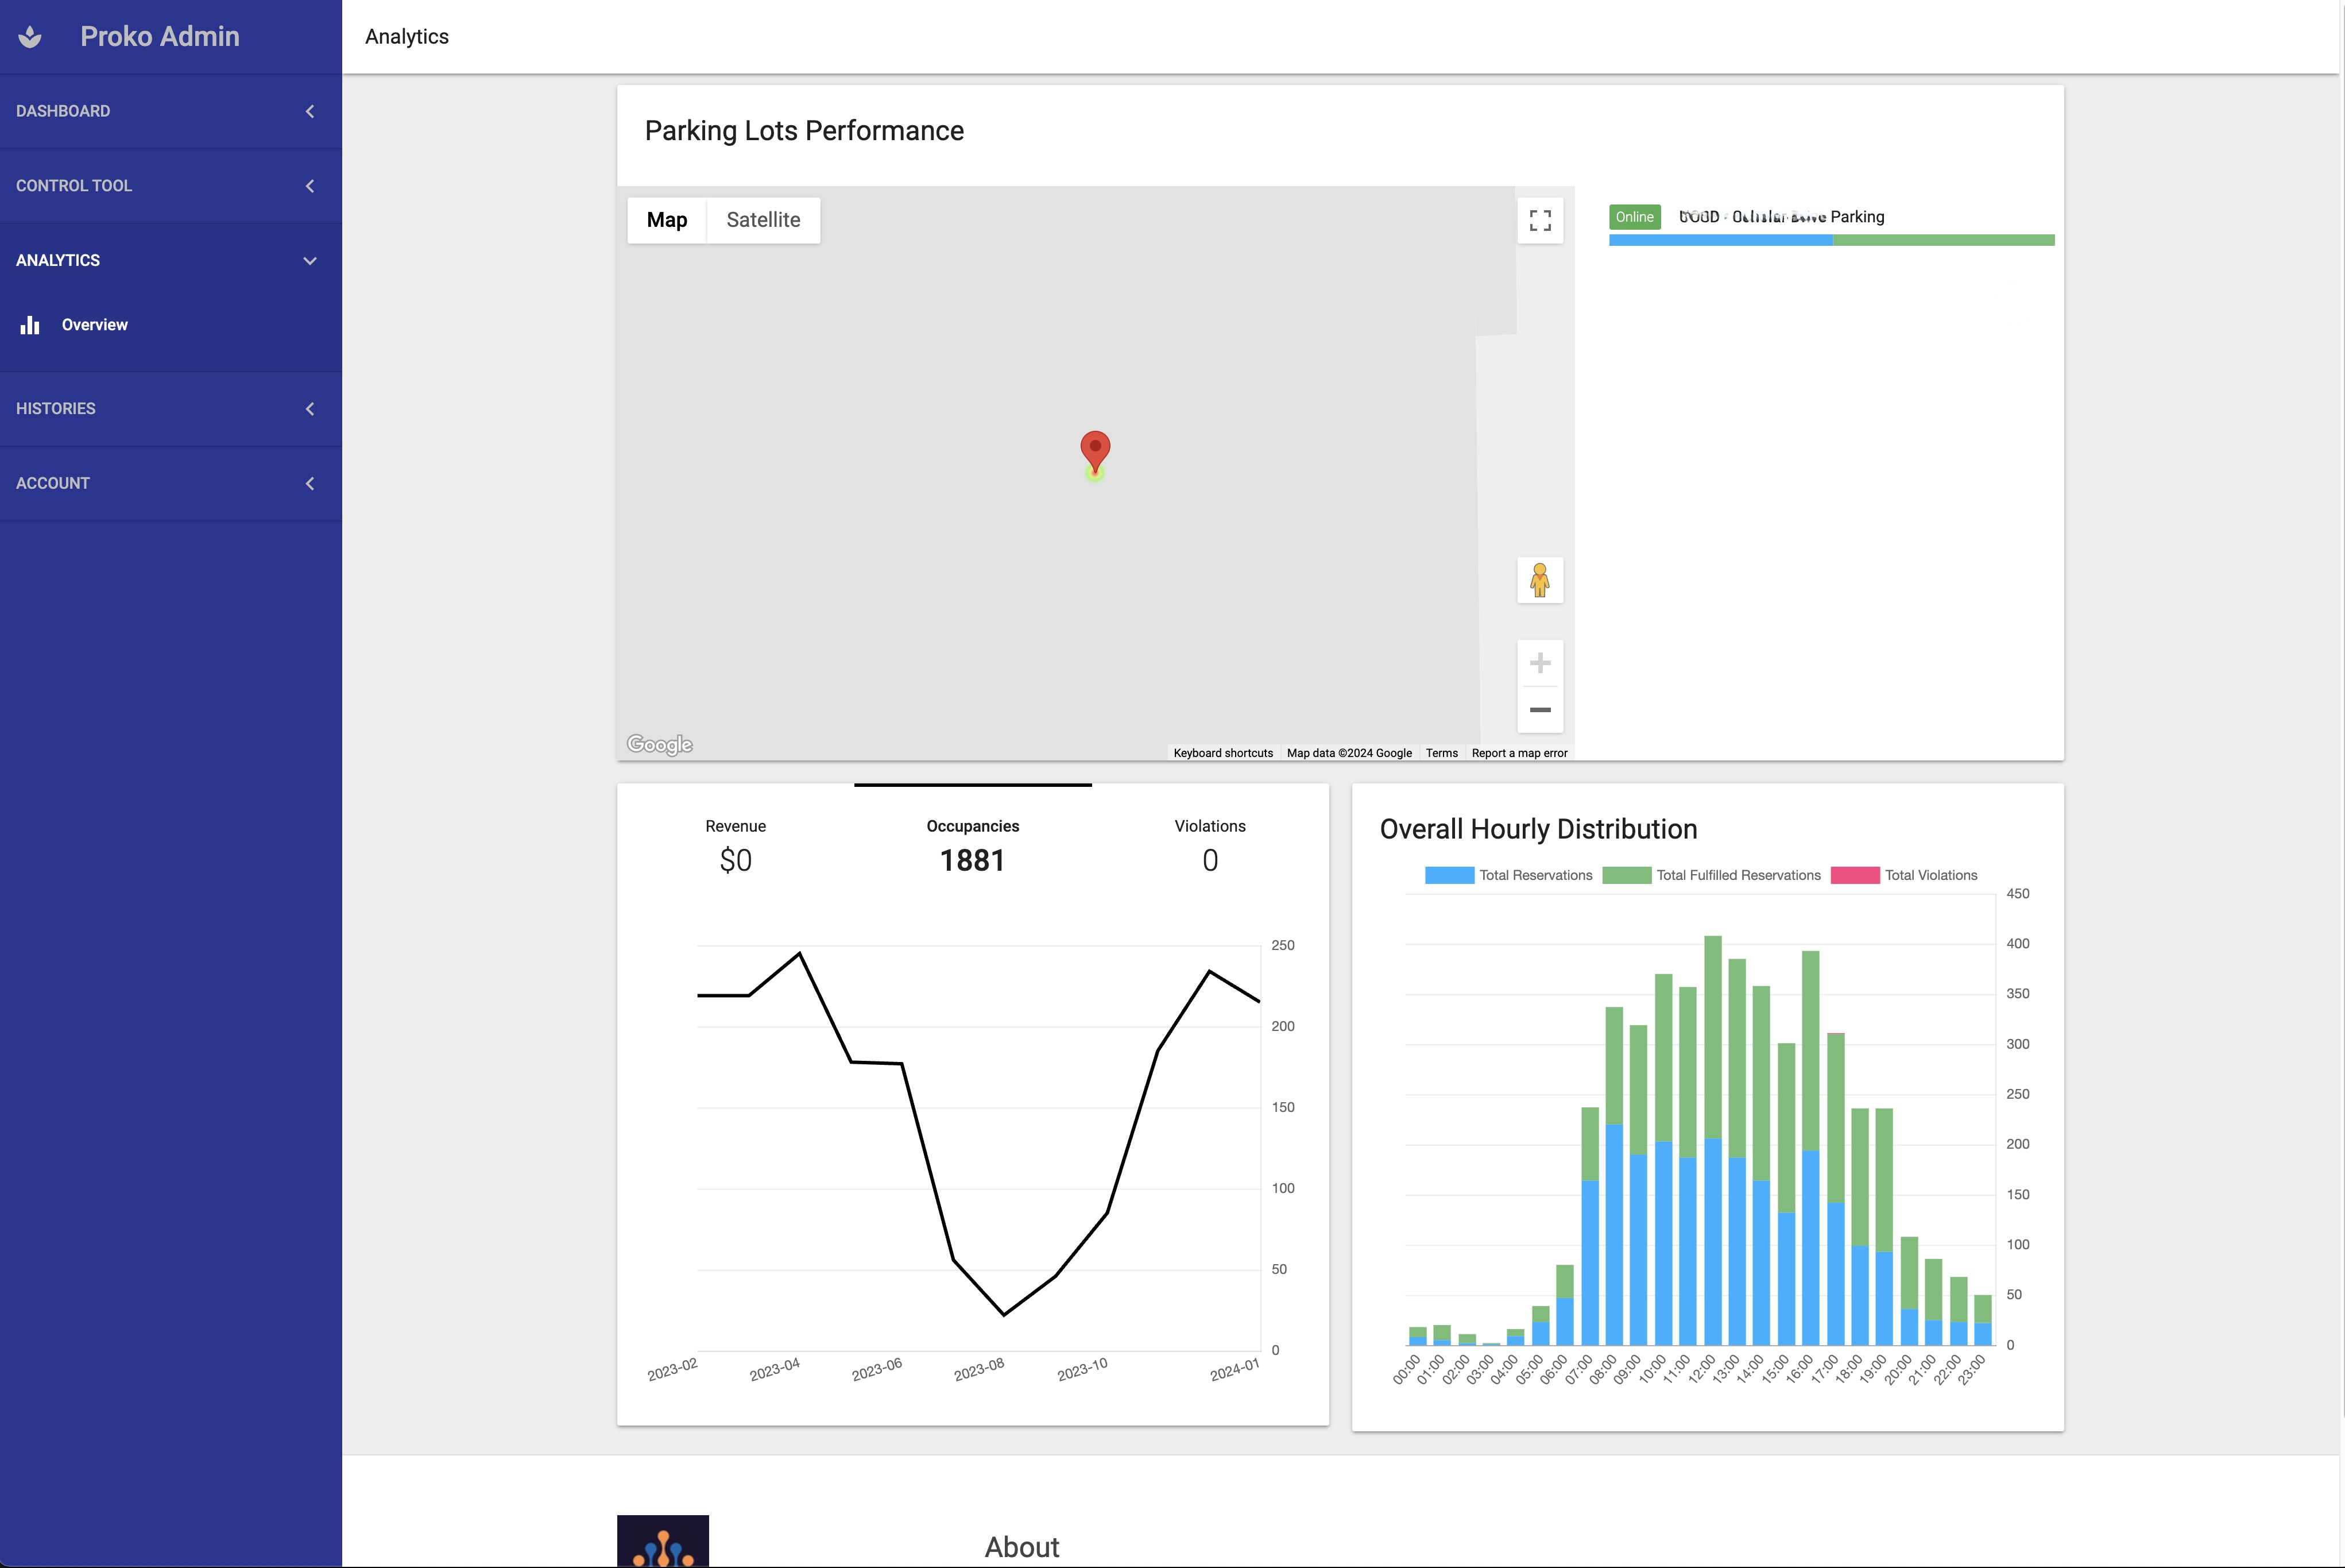This screenshot has width=2345, height=1568.
Task: Click the 1881 occupancies value
Action: pos(973,861)
